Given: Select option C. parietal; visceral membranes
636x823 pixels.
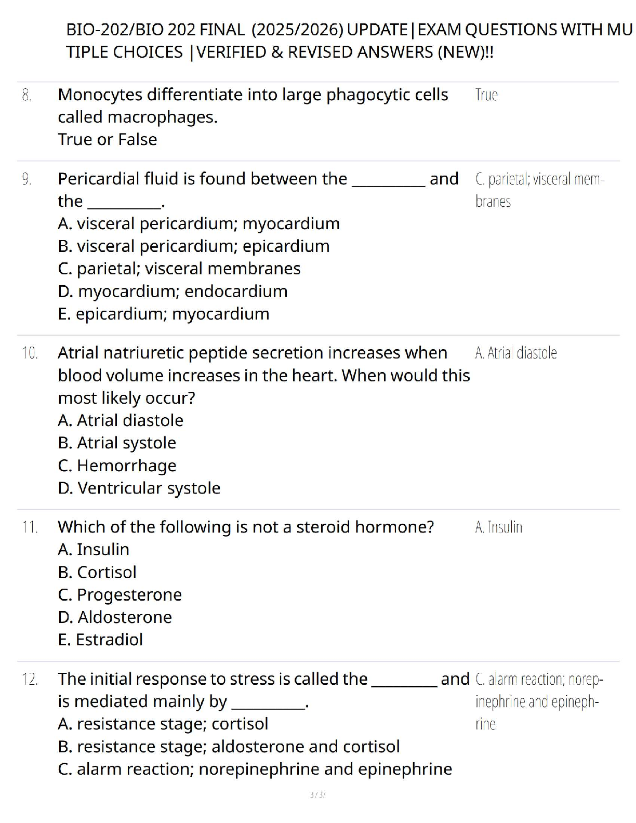Looking at the screenshot, I should [179, 269].
